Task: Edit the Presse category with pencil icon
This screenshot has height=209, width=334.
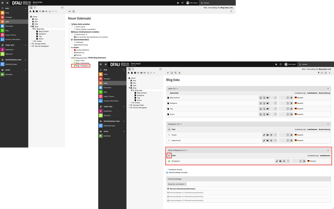Action: point(264,135)
